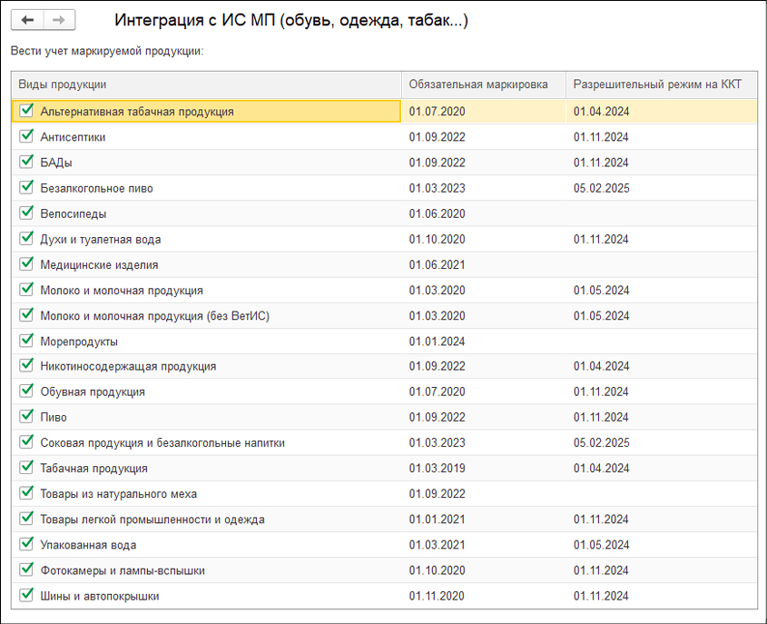The width and height of the screenshot is (767, 624).
Task: Select the Альтернативная табачная продукция row text
Action: coord(137,112)
